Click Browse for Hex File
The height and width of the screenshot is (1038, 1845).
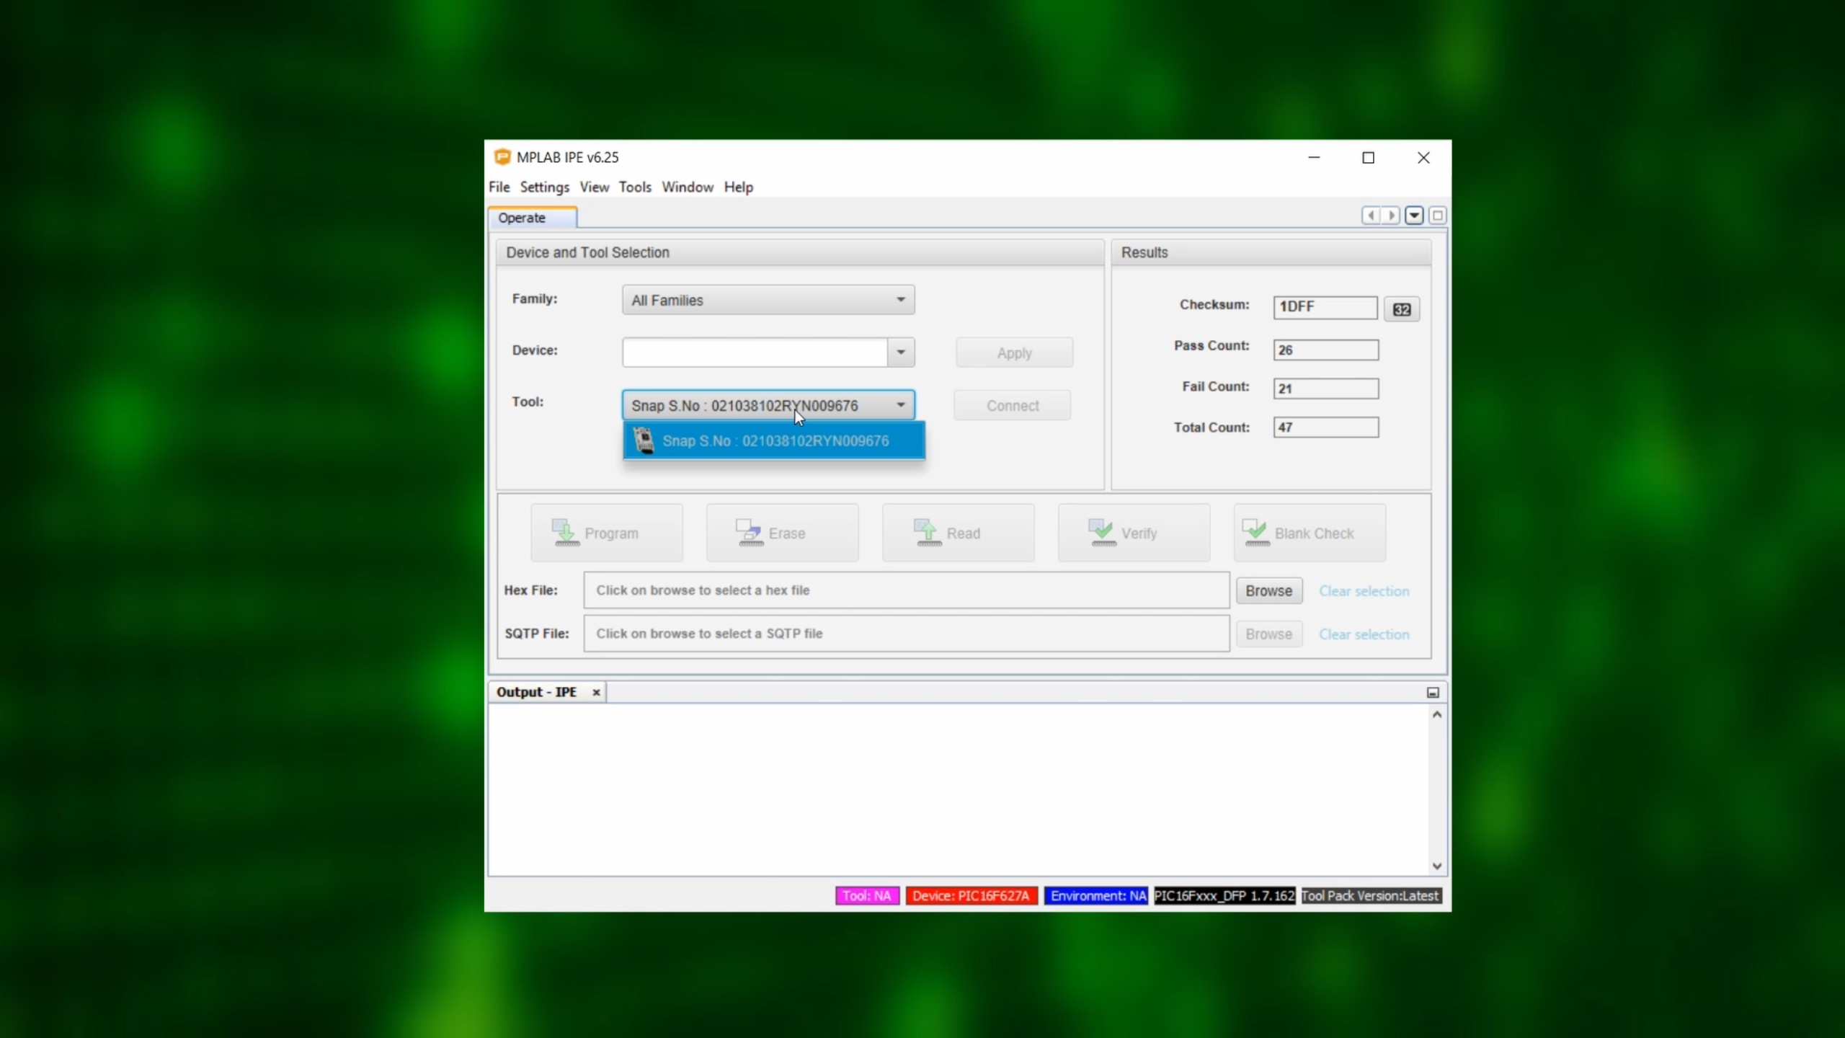(x=1268, y=590)
